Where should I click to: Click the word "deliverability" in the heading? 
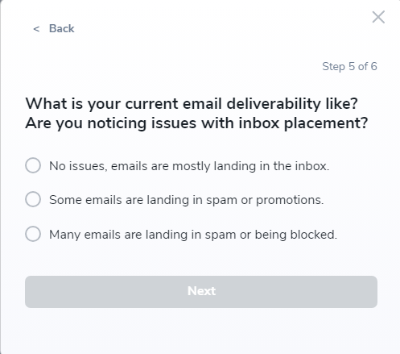[274, 104]
